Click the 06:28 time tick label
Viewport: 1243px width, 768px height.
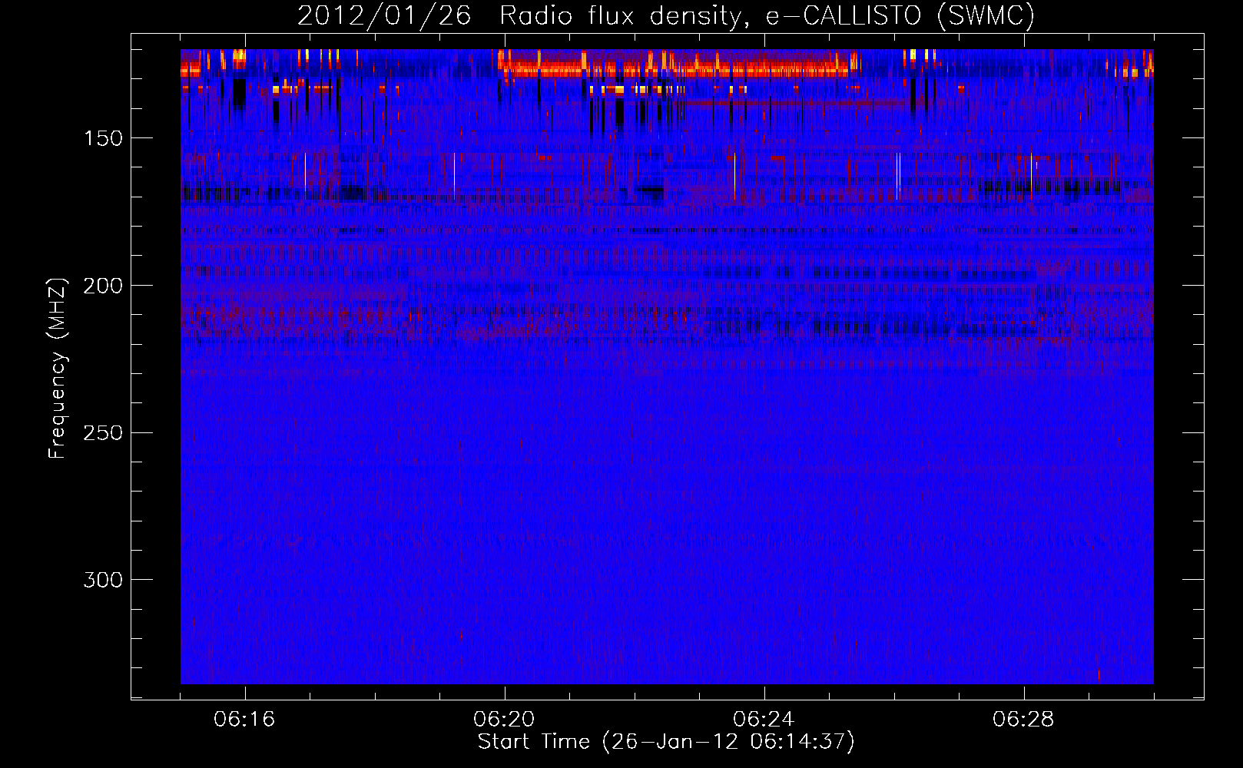point(1023,720)
